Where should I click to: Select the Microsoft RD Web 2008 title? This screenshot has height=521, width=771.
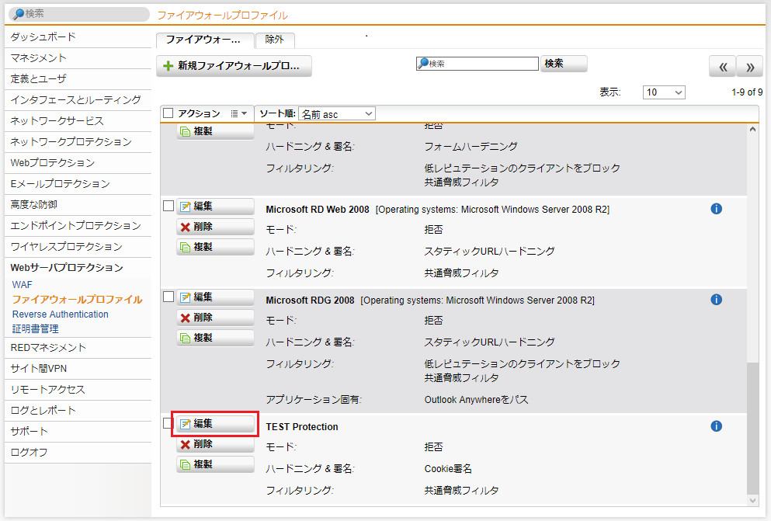318,210
